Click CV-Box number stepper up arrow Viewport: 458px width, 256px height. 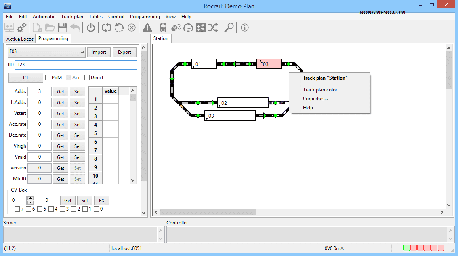30,198
